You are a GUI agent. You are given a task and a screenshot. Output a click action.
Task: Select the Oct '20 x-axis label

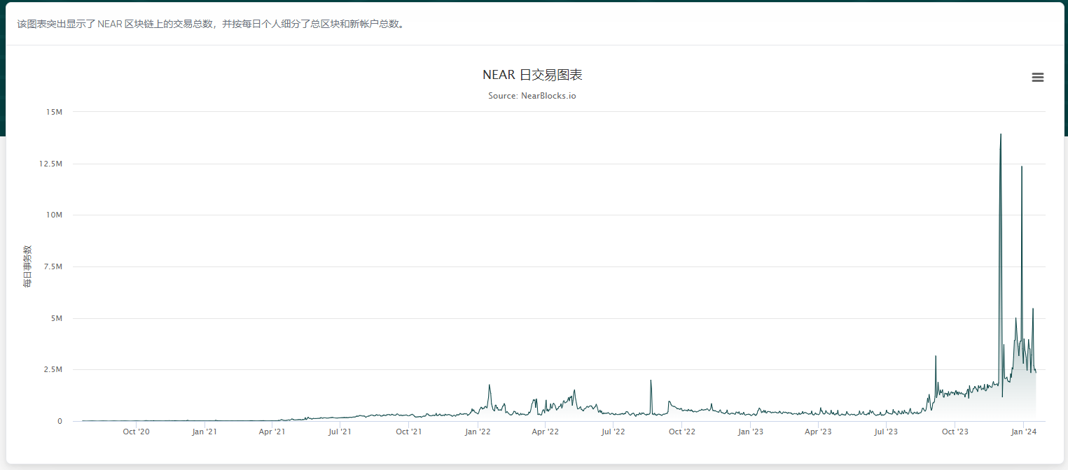pos(136,432)
